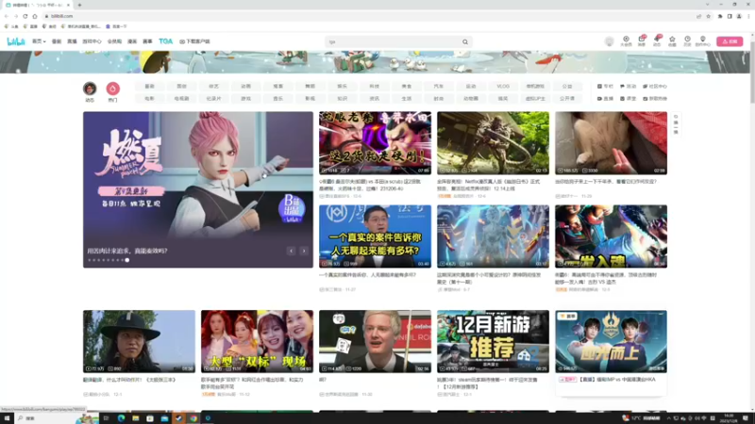Open 收藏 favorites star icon
This screenshot has width=755, height=424.
[x=672, y=41]
